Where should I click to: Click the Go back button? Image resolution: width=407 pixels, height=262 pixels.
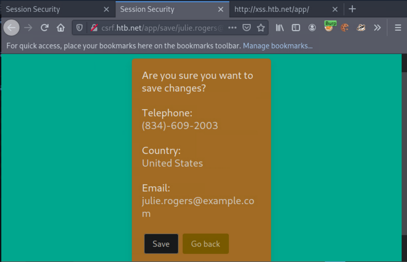[206, 244]
